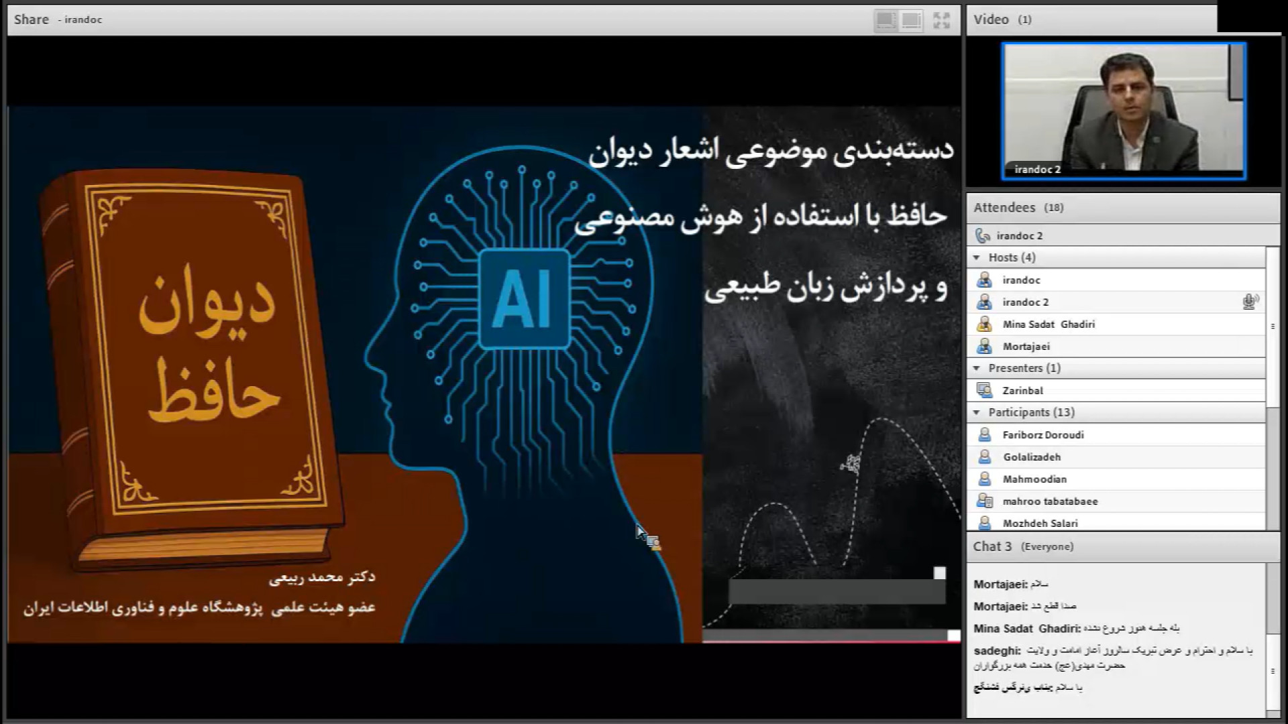Collapse the Presenters (1) group
Image resolution: width=1288 pixels, height=724 pixels.
click(977, 368)
